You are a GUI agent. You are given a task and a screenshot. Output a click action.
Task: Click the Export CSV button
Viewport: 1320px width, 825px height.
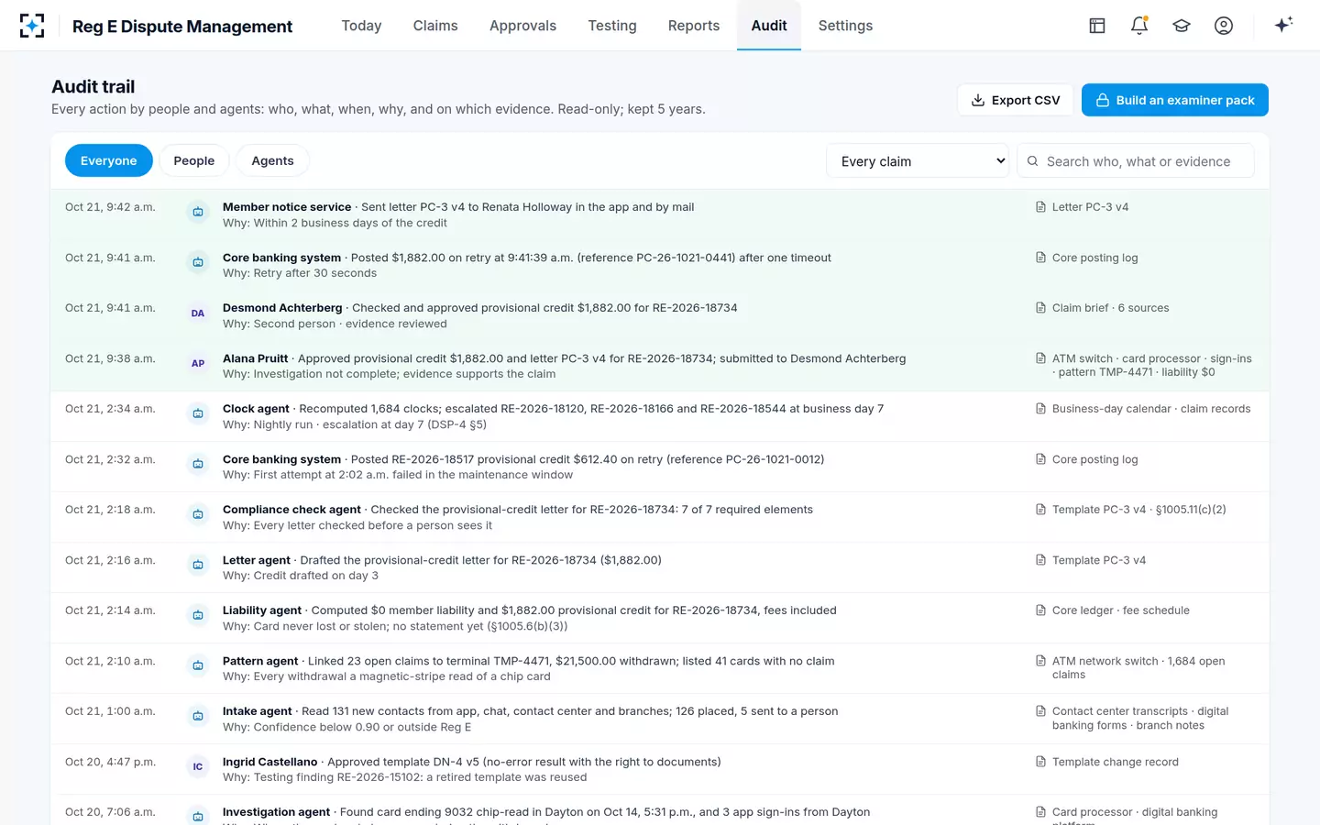pyautogui.click(x=1016, y=100)
